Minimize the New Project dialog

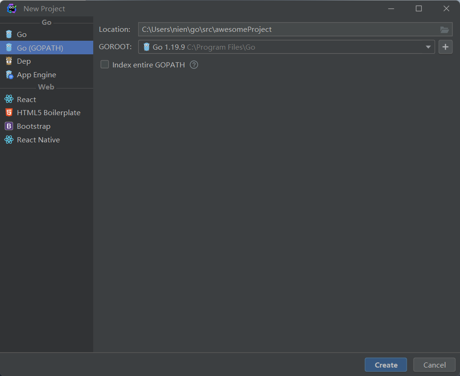click(391, 8)
